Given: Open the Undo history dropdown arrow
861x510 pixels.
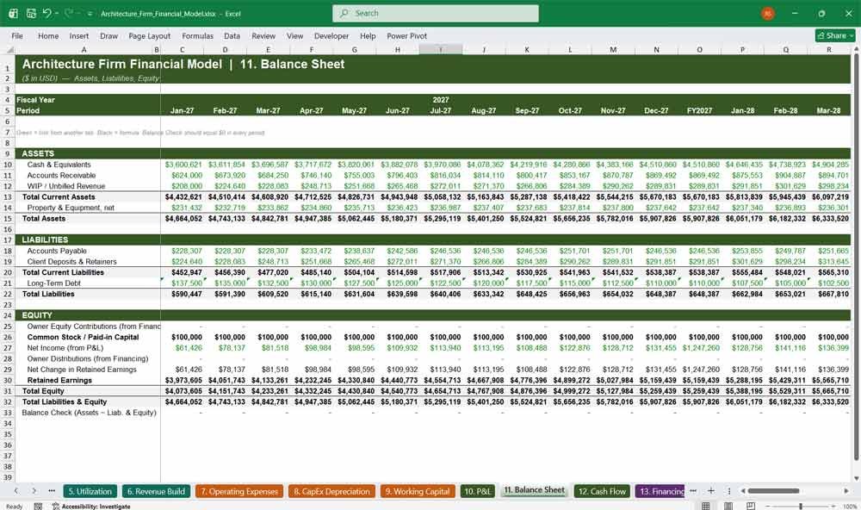Looking at the screenshot, I should [x=57, y=14].
